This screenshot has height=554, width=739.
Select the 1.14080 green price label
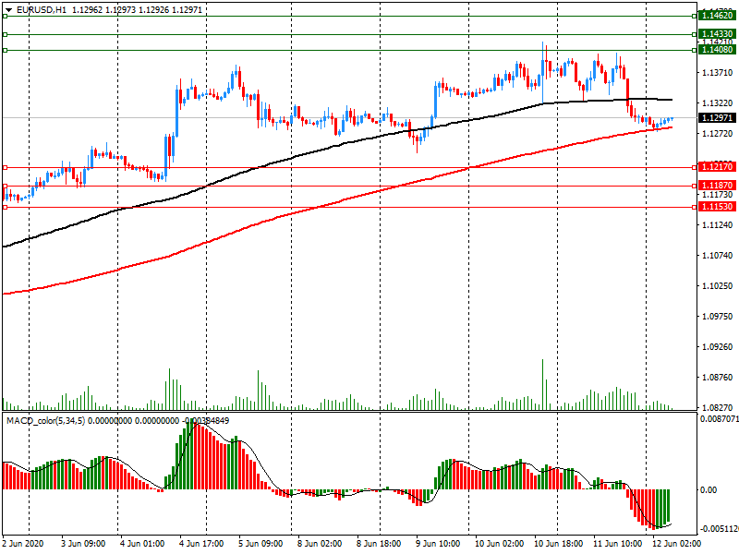(716, 50)
